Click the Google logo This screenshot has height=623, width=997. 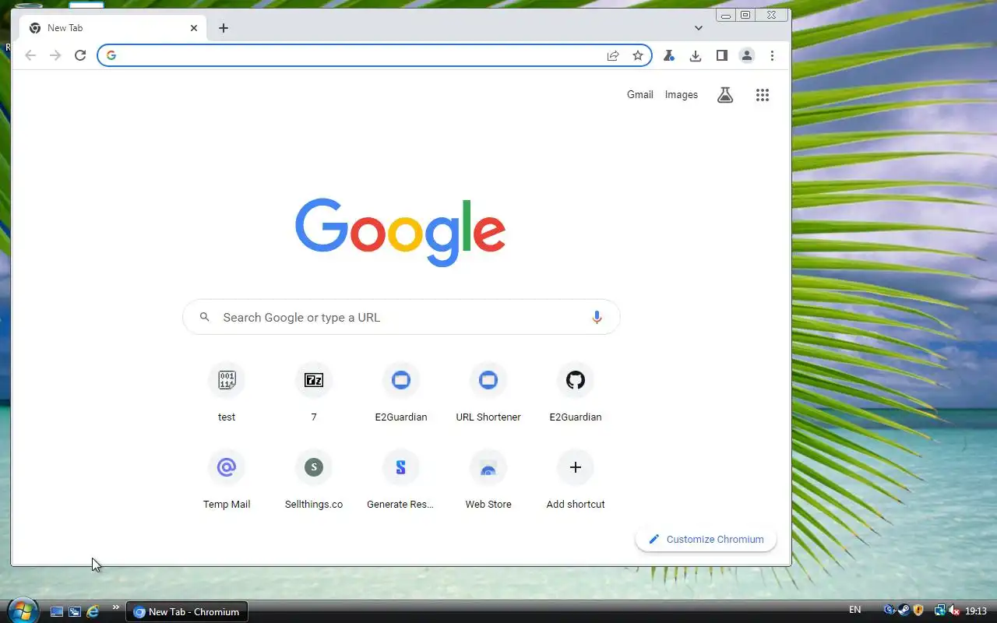point(400,231)
